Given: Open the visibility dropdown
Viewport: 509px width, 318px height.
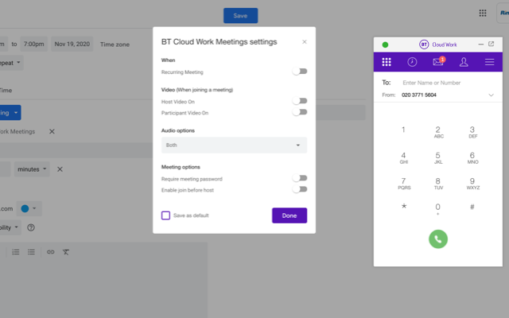Looking at the screenshot, I should coord(9,227).
